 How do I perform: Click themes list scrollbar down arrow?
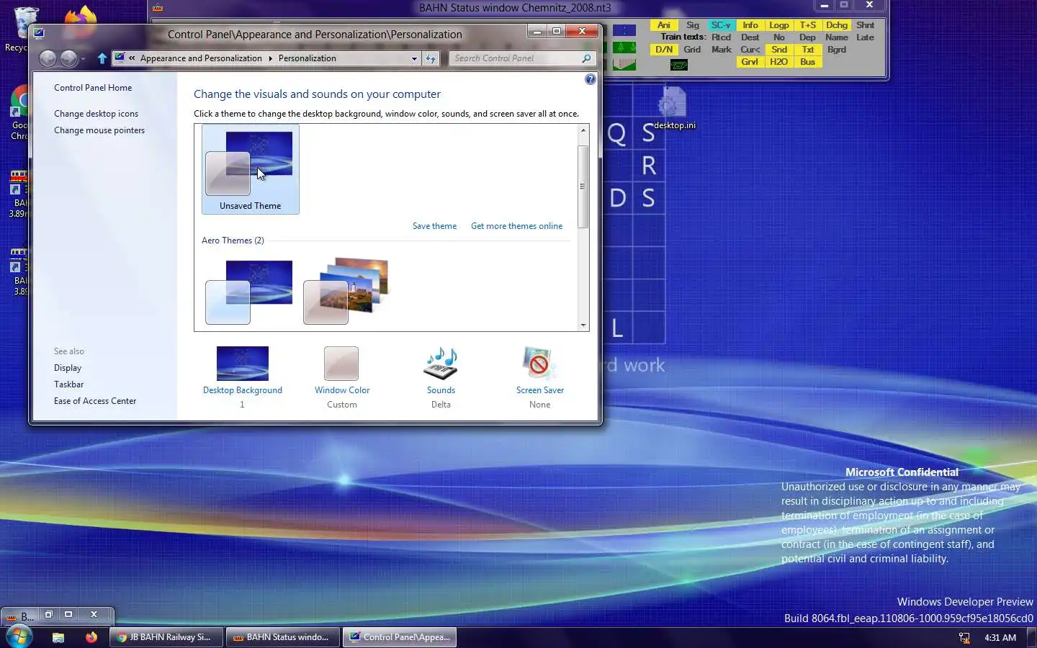click(x=583, y=325)
